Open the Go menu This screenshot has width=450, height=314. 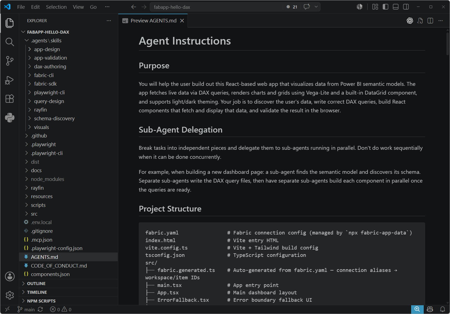93,7
